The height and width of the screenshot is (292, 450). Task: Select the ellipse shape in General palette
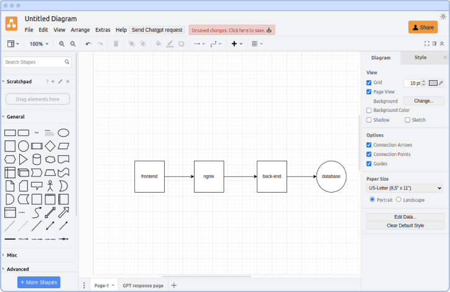click(x=63, y=132)
